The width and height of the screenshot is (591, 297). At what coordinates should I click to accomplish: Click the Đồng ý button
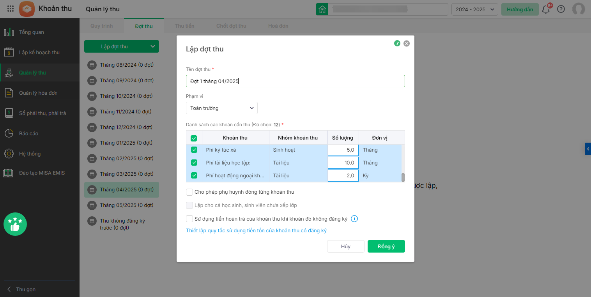click(x=386, y=246)
